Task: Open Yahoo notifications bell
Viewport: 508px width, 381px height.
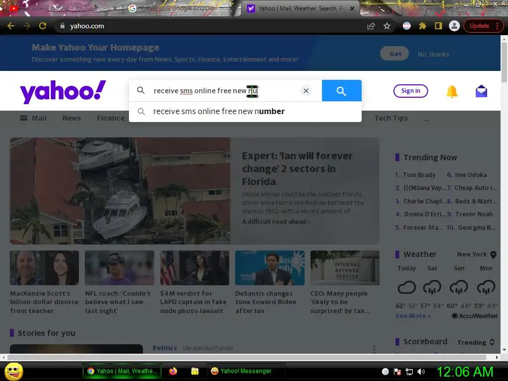Action: coord(452,91)
